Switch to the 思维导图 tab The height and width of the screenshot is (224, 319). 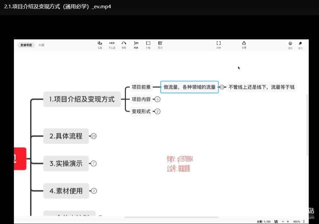26,45
